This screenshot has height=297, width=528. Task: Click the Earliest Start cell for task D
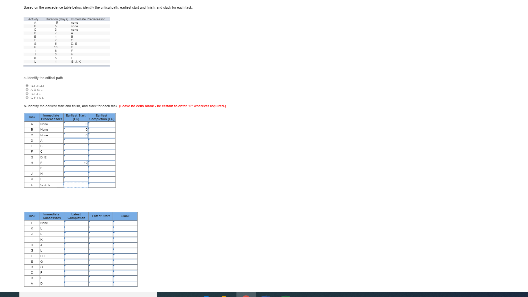76,140
